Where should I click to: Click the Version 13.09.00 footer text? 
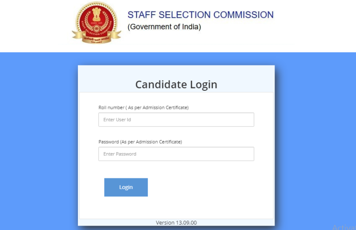click(176, 222)
